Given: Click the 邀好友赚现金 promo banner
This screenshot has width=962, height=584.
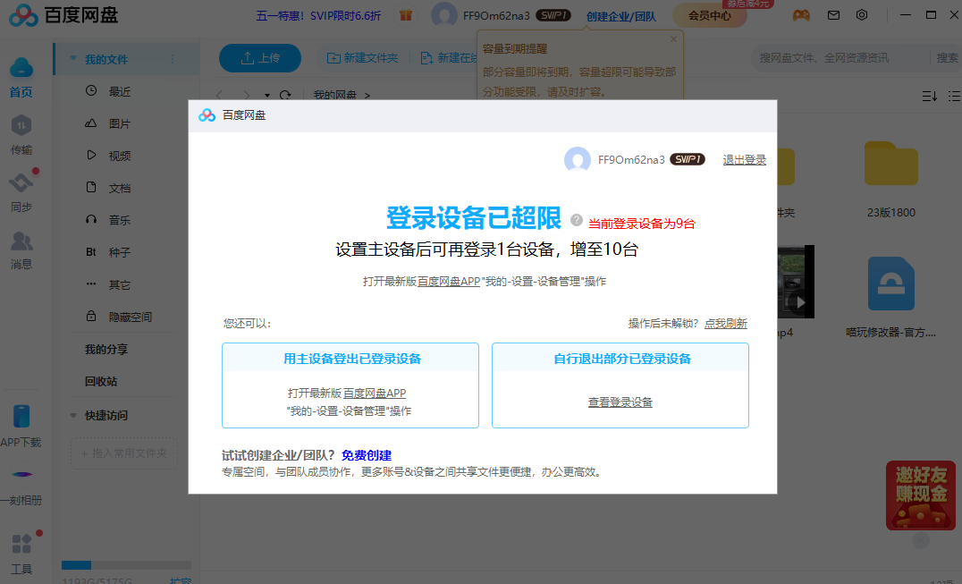Looking at the screenshot, I should tap(920, 495).
